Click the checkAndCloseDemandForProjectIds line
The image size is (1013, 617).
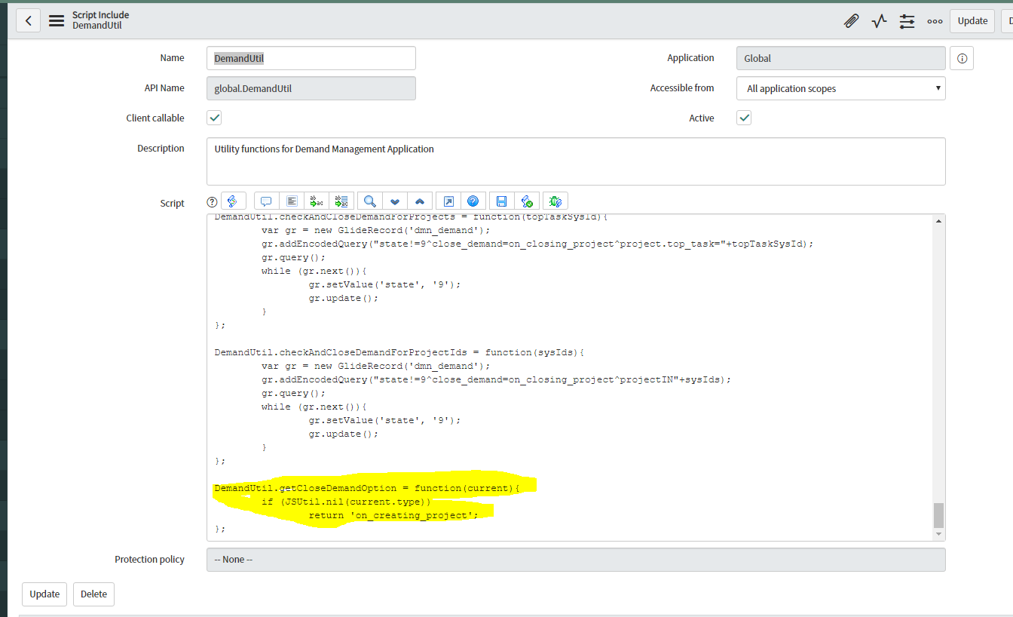pos(399,352)
